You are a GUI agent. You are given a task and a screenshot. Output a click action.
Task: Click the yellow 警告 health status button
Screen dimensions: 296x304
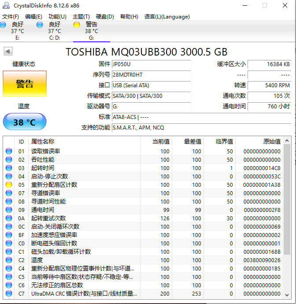tap(25, 84)
